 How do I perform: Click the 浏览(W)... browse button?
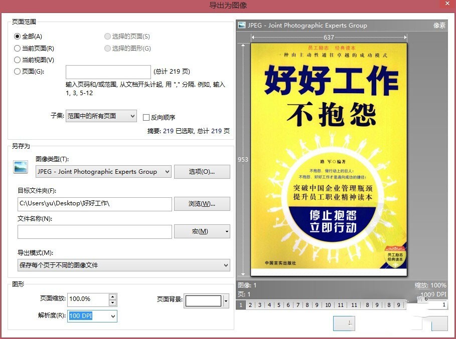(x=202, y=204)
